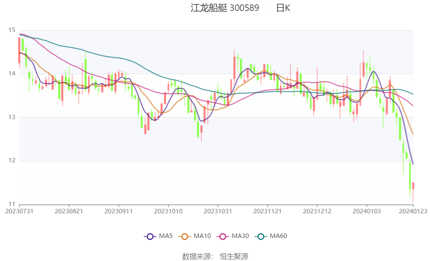Click x-axis date label 20230731

click(x=19, y=211)
